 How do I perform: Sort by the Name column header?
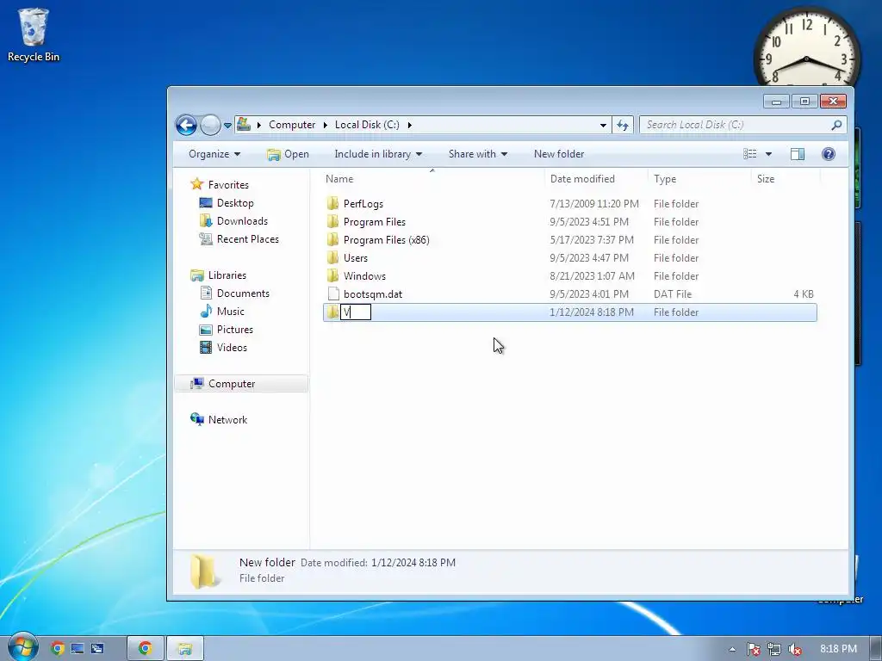click(434, 179)
